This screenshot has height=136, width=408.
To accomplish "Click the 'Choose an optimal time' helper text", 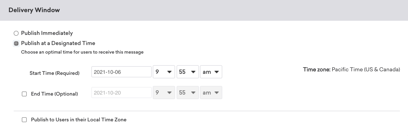I will pos(82,52).
